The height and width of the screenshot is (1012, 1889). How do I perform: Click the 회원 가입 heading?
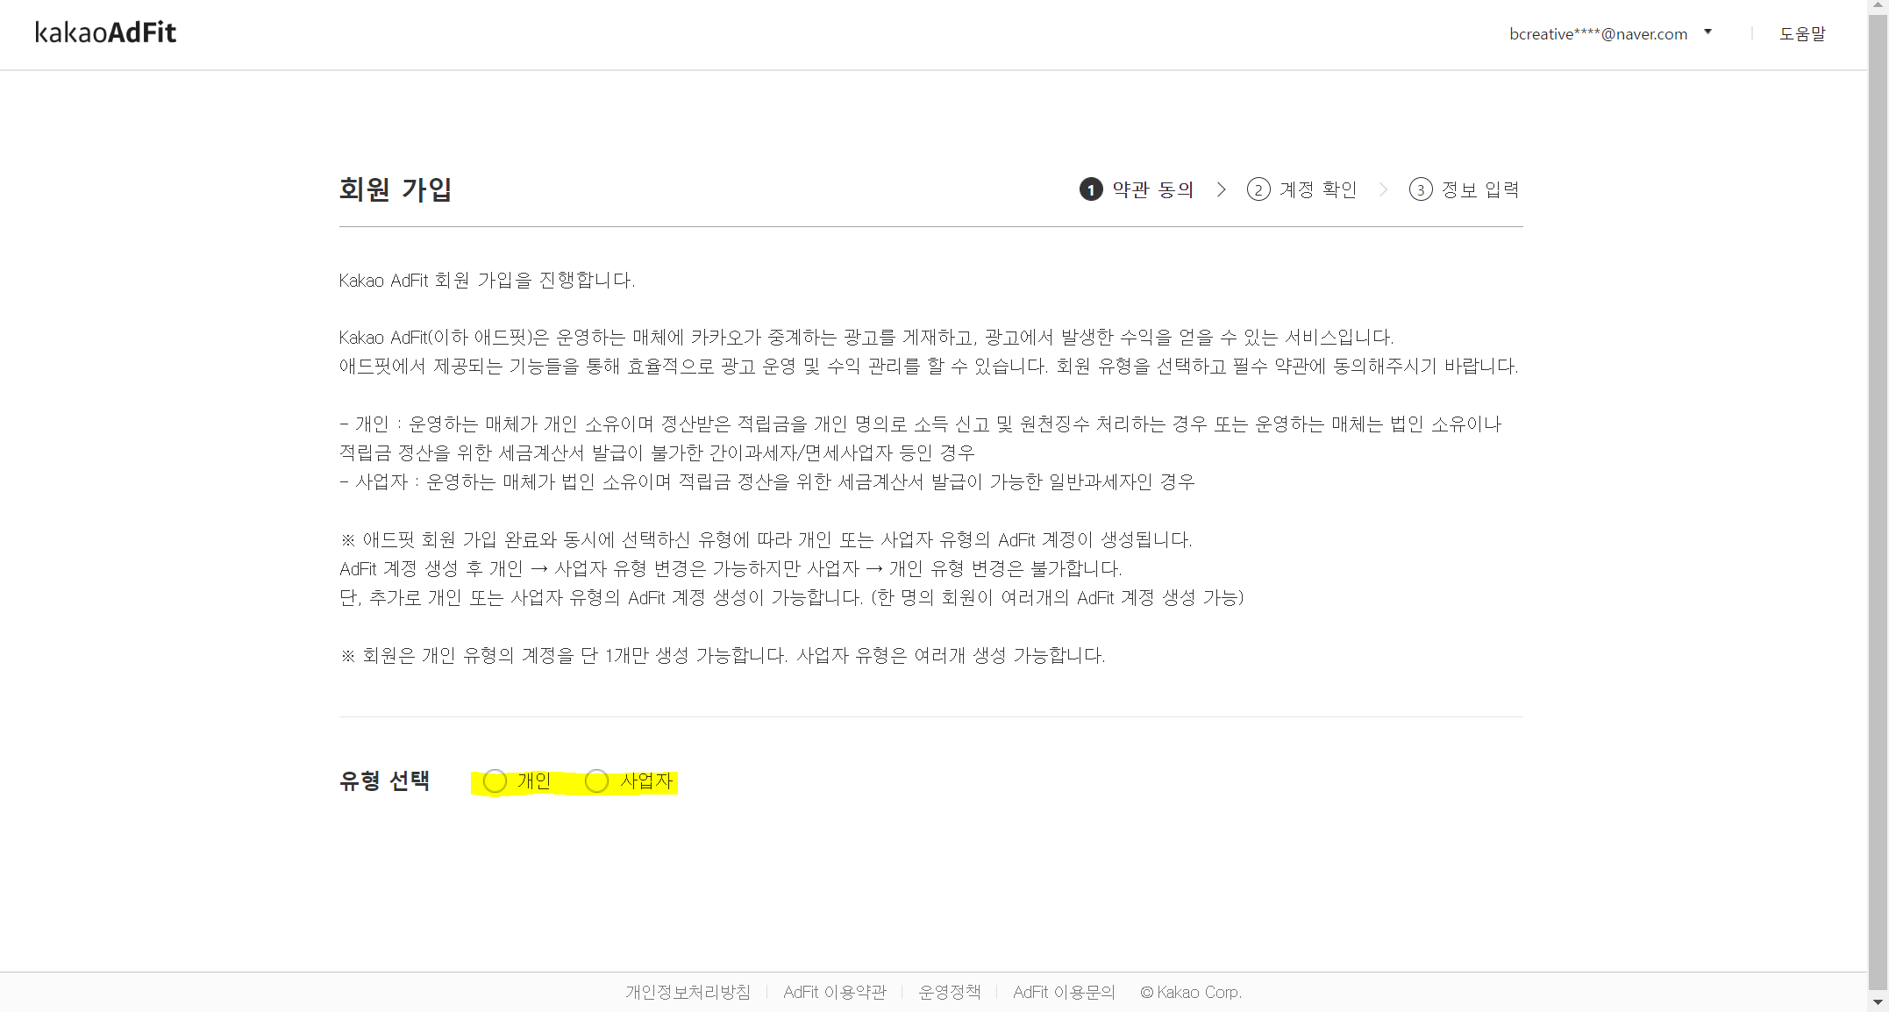pyautogui.click(x=396, y=189)
